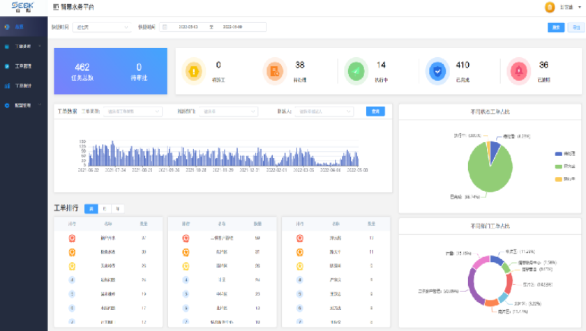Click the start date input field

[x=188, y=27]
